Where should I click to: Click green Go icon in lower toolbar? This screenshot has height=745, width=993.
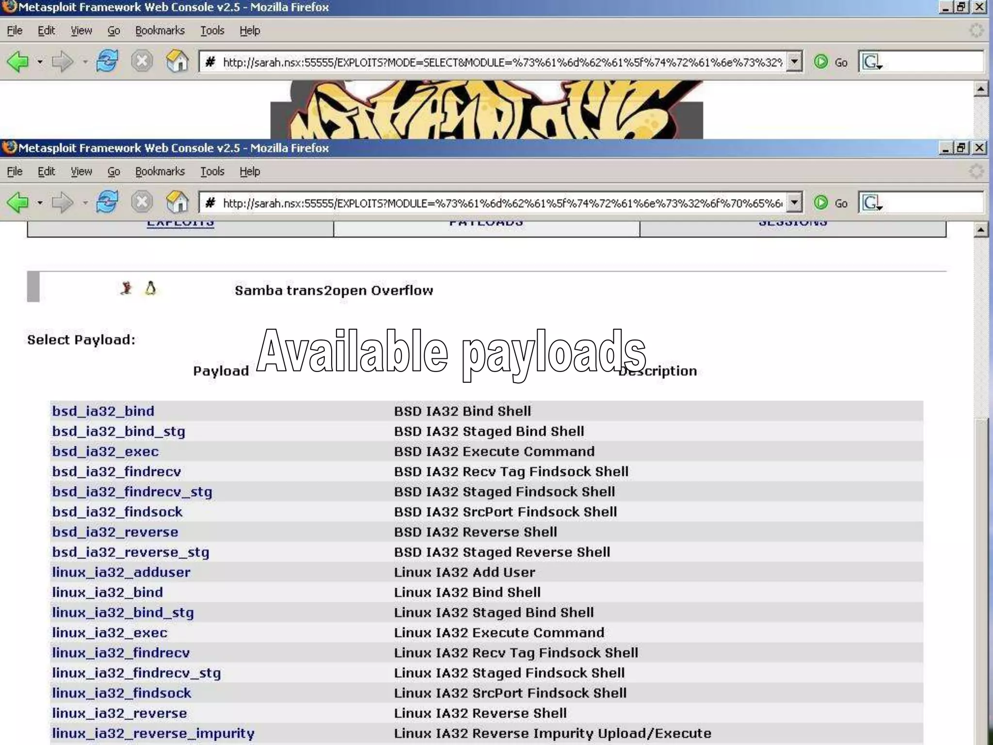(821, 203)
